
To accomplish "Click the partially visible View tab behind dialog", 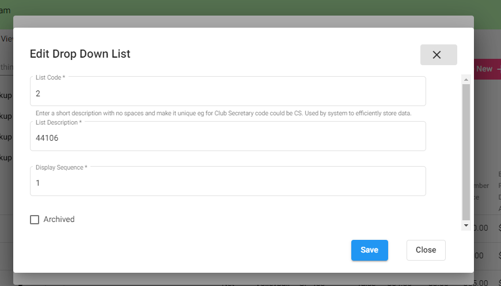I will point(6,39).
